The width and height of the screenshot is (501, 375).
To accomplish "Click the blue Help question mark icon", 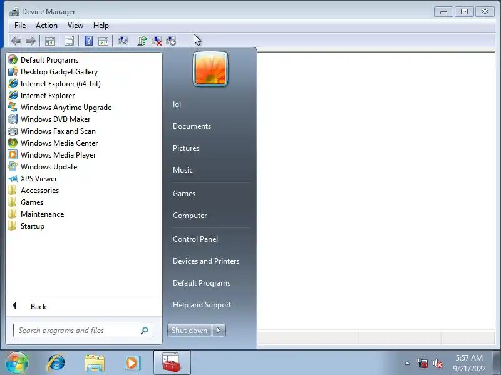I will click(x=88, y=41).
